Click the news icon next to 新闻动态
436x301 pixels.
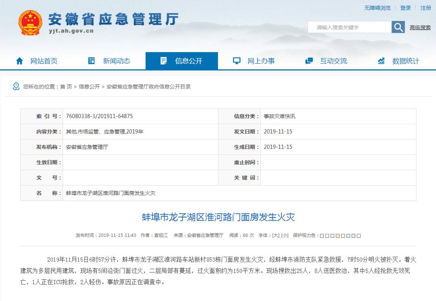91,61
